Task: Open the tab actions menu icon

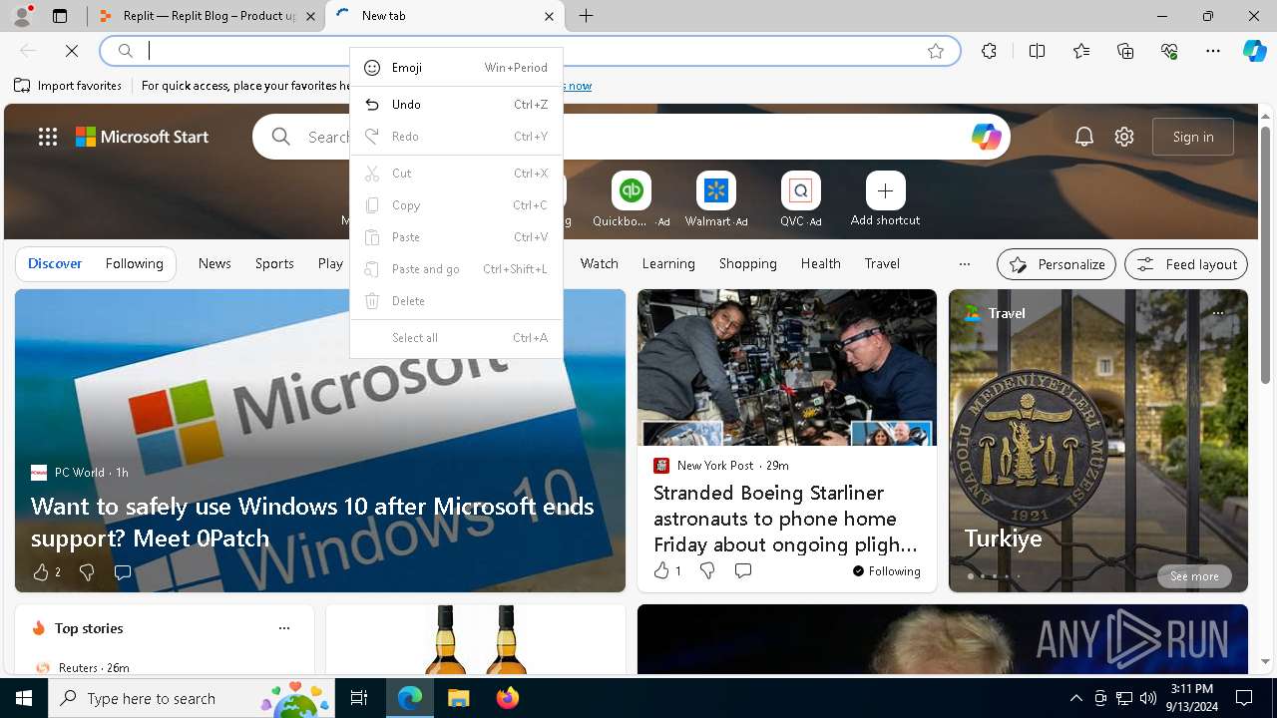Action: tap(60, 16)
